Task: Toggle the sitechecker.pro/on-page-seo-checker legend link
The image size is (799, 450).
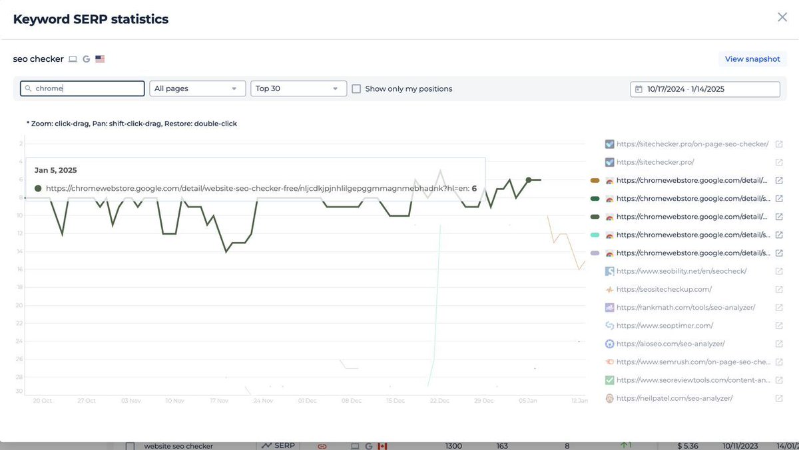Action: 692,144
